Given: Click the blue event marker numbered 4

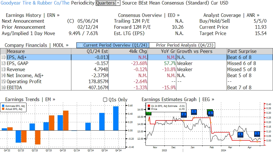Looking at the screenshot, I should (240, 134).
